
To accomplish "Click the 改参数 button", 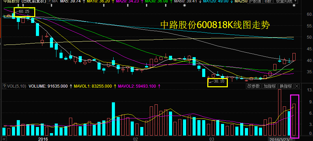I will click(x=253, y=86).
